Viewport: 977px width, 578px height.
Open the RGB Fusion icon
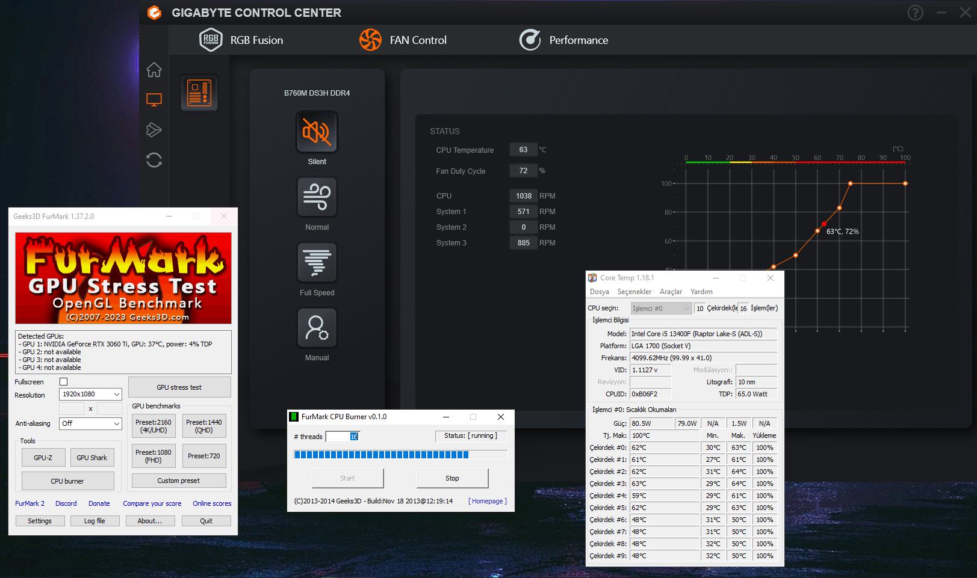[x=211, y=40]
